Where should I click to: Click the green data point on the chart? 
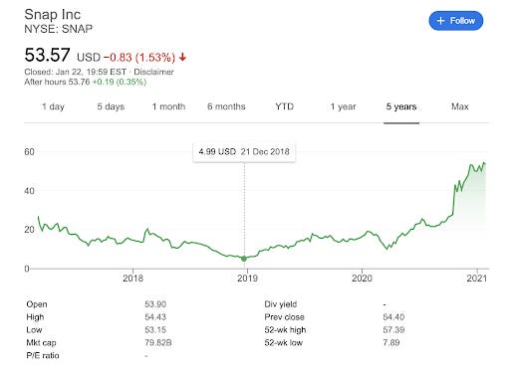(x=244, y=259)
